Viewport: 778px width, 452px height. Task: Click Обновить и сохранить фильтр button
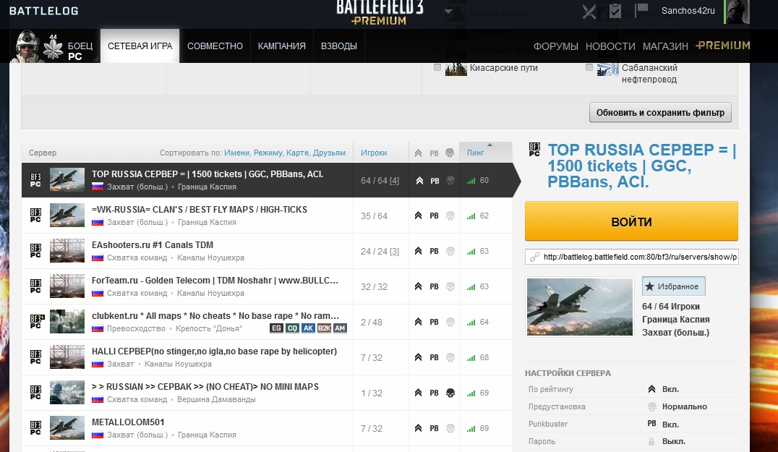tap(660, 113)
